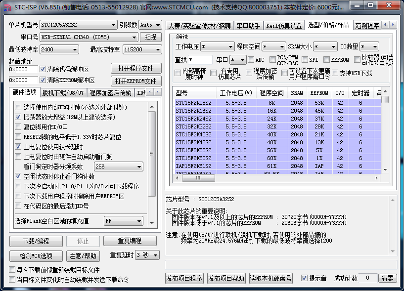Toggle the 提示音 sound checkbox
The width and height of the screenshot is (404, 291).
click(305, 278)
